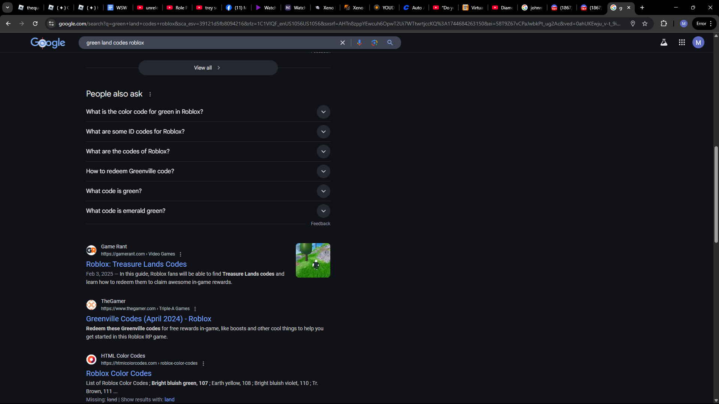Screen dimensions: 719x404
Task: Click the View all button
Action: point(208,68)
